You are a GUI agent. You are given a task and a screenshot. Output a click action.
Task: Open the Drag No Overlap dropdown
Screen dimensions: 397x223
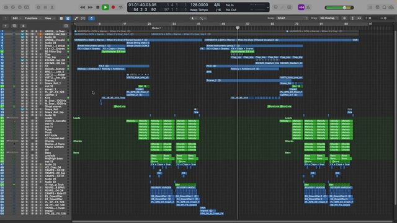[329, 18]
